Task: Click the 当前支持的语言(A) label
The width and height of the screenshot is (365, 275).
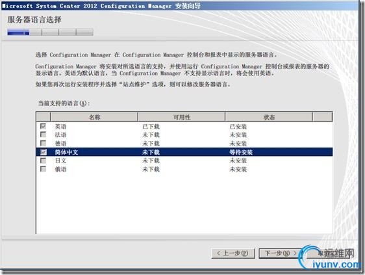Action: 64,103
